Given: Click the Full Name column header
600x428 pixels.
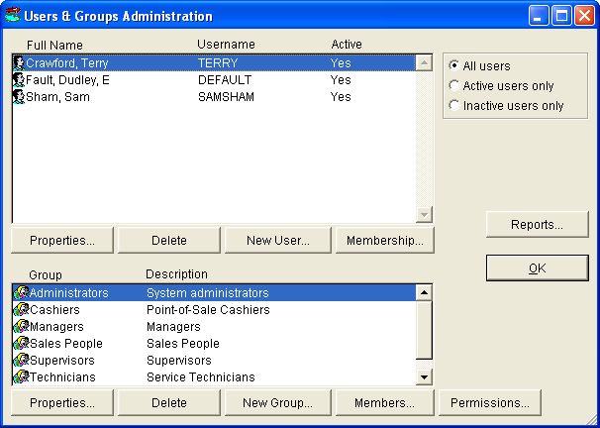Looking at the screenshot, I should (x=54, y=45).
